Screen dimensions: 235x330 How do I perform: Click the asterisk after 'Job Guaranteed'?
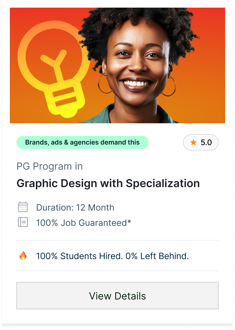129,222
